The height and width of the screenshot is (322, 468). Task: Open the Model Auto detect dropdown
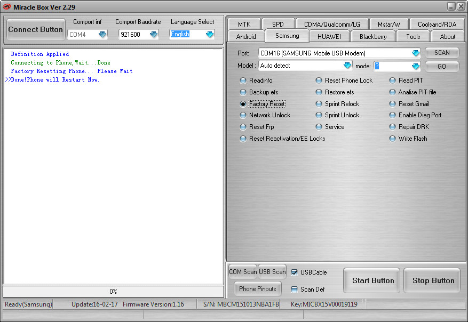point(347,66)
